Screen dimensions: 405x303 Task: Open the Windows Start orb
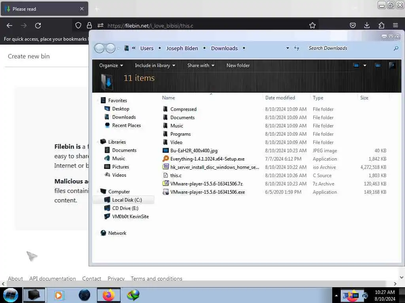pyautogui.click(x=11, y=295)
